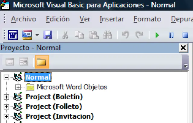
Task: Run the macro with the green play button
Action: click(157, 35)
